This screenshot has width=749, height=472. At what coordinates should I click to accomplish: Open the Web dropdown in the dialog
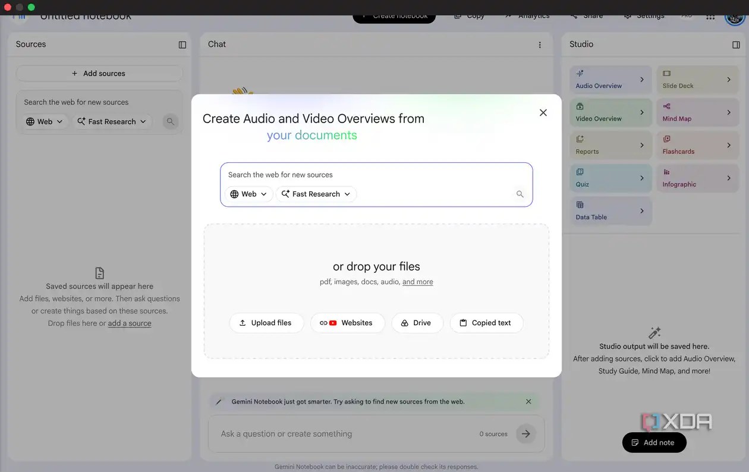pyautogui.click(x=248, y=194)
